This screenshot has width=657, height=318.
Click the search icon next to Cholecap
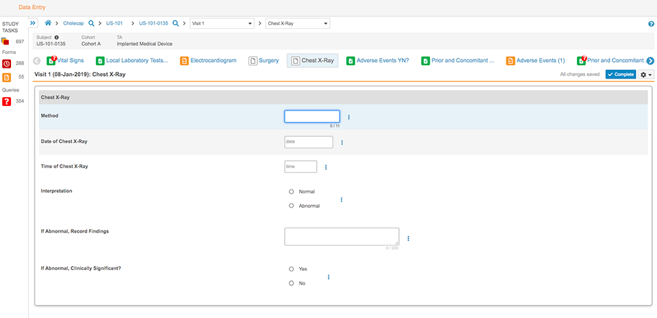(91, 23)
